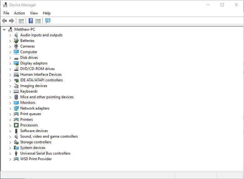Image resolution: width=244 pixels, height=179 pixels.
Task: Select Mice and other pointing devices
Action: 47,97
